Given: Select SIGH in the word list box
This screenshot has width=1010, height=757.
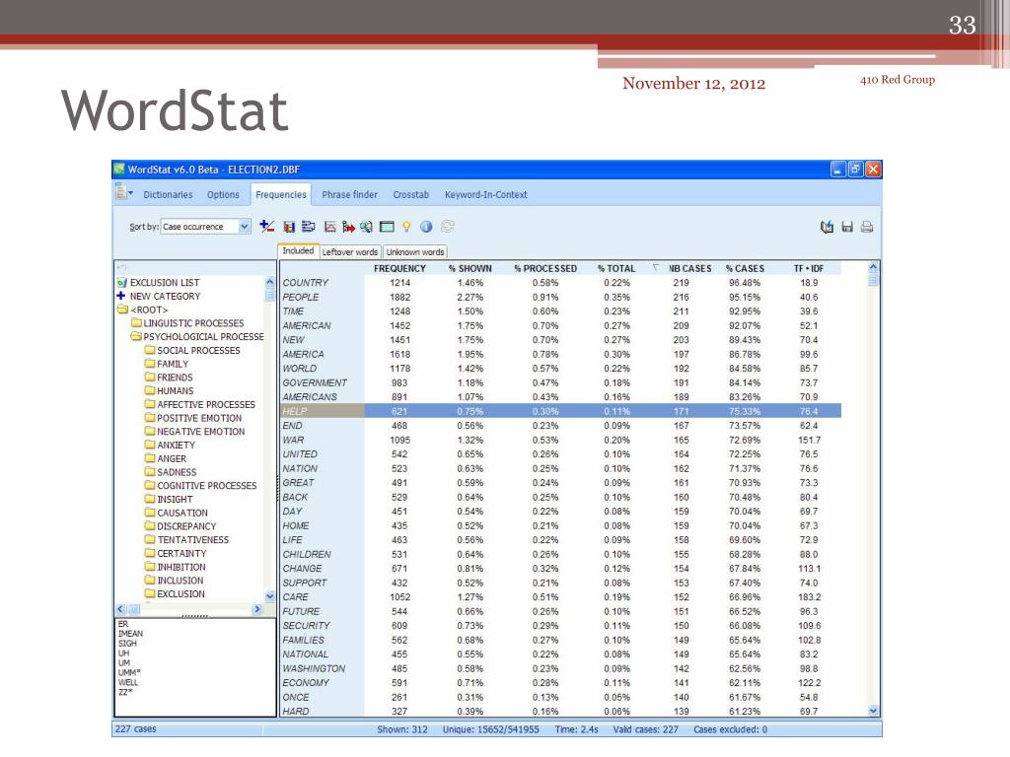Looking at the screenshot, I should click(127, 643).
